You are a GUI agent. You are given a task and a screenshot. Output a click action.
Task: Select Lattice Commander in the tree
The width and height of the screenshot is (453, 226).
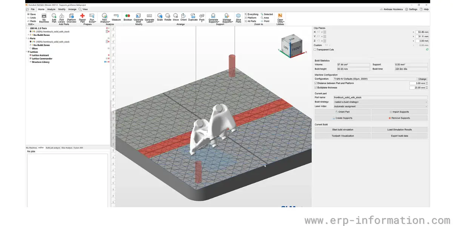[42, 59]
